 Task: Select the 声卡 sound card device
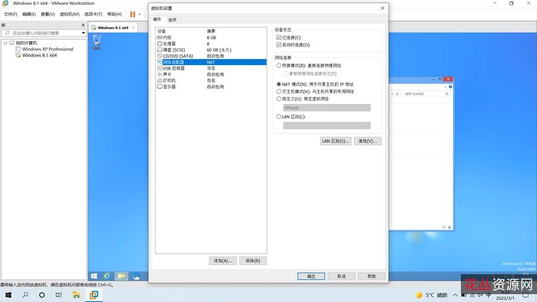[x=211, y=75]
